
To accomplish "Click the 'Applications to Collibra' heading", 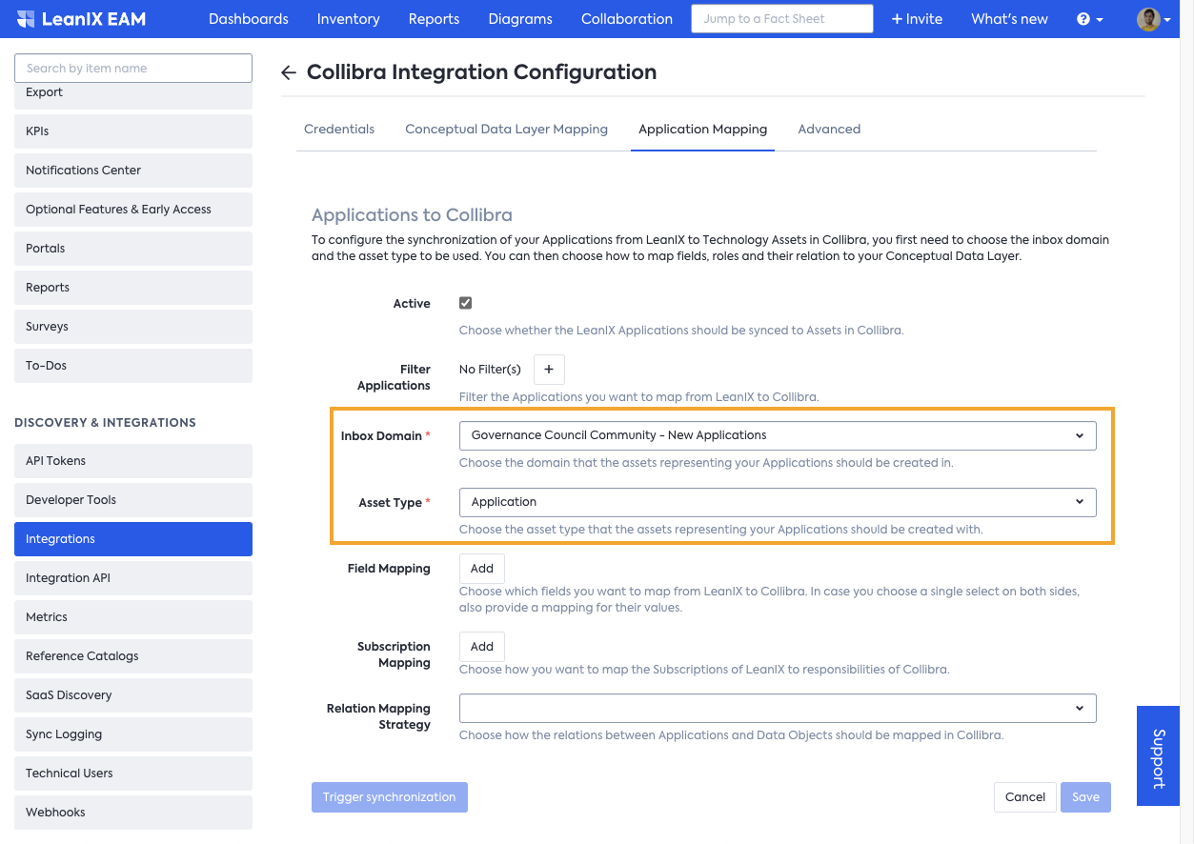I will pyautogui.click(x=412, y=215).
